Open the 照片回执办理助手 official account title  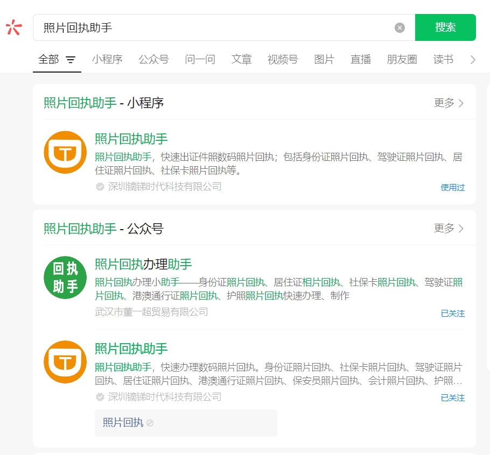click(x=143, y=264)
